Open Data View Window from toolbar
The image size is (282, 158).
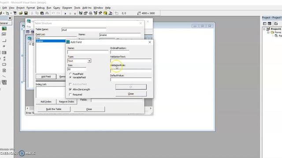(x=105, y=13)
